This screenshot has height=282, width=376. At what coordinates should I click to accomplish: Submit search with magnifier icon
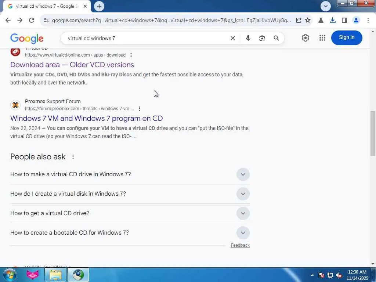[276, 38]
